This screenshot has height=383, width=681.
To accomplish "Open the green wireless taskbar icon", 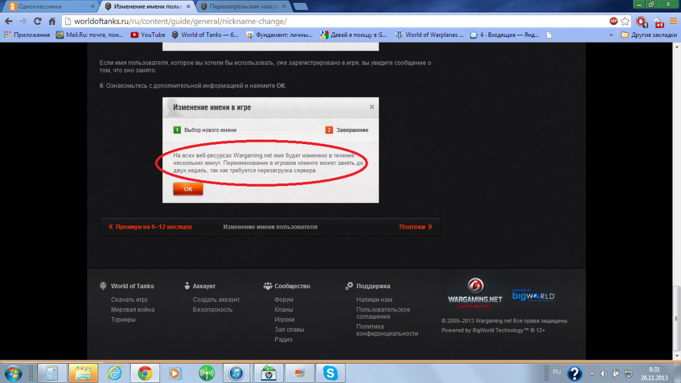I will [207, 373].
